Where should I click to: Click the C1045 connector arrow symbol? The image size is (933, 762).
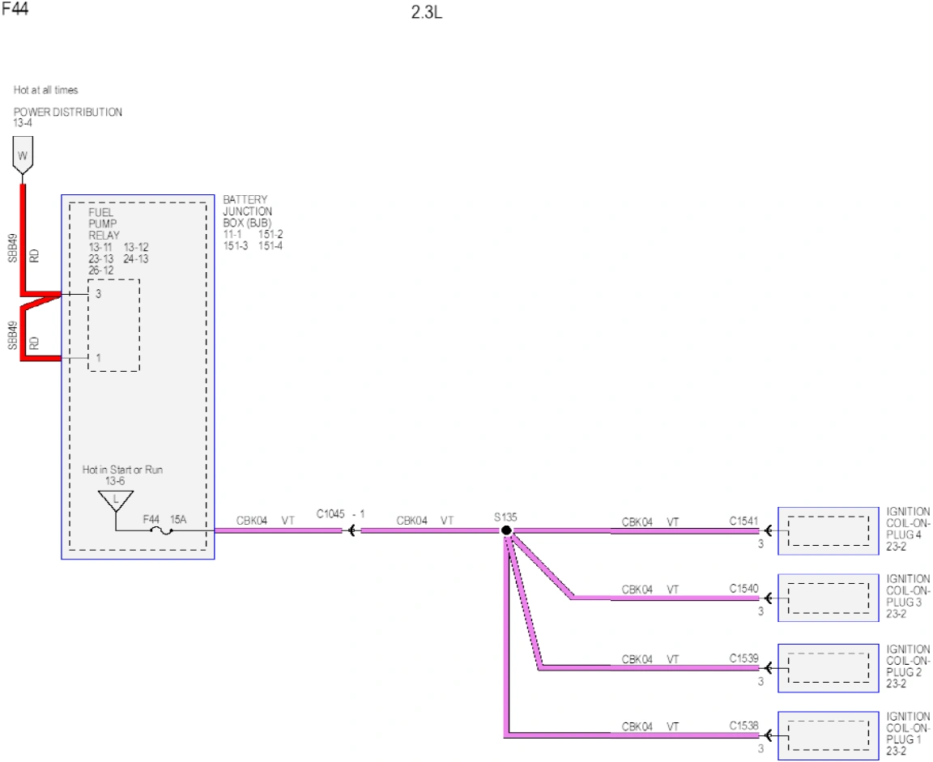point(351,530)
